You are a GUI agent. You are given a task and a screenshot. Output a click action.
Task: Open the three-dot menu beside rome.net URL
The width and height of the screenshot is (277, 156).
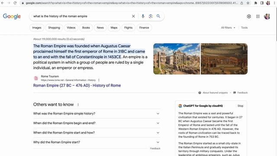point(99,80)
